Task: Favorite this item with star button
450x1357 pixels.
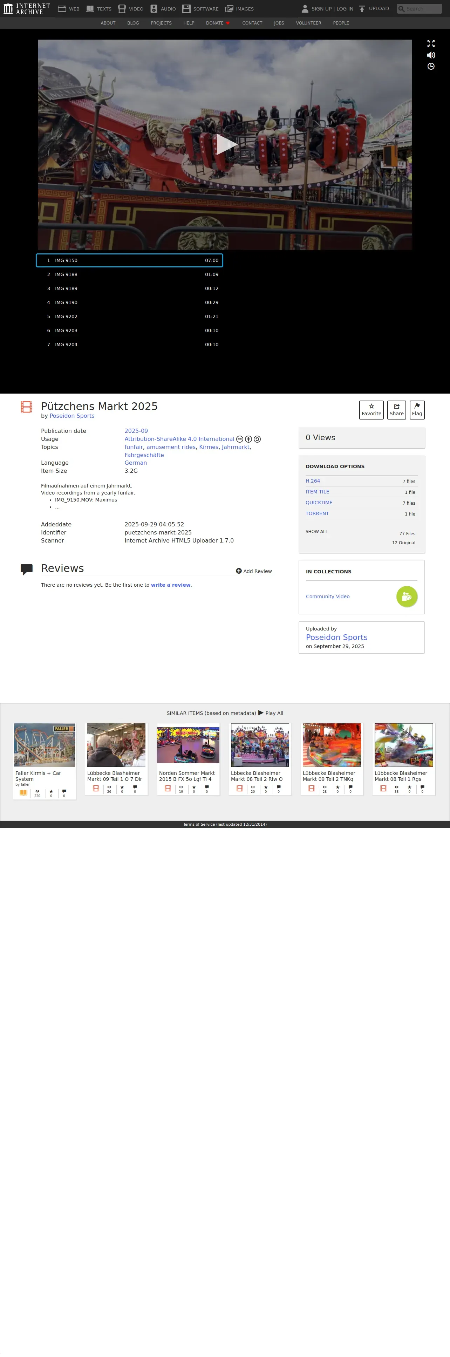Action: point(371,410)
